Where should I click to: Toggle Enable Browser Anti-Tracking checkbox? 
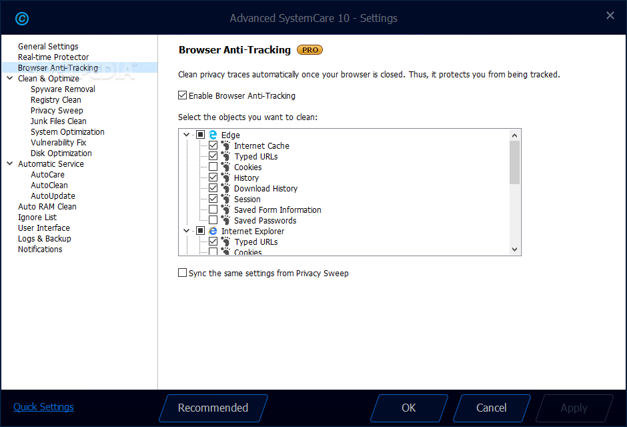tap(182, 95)
